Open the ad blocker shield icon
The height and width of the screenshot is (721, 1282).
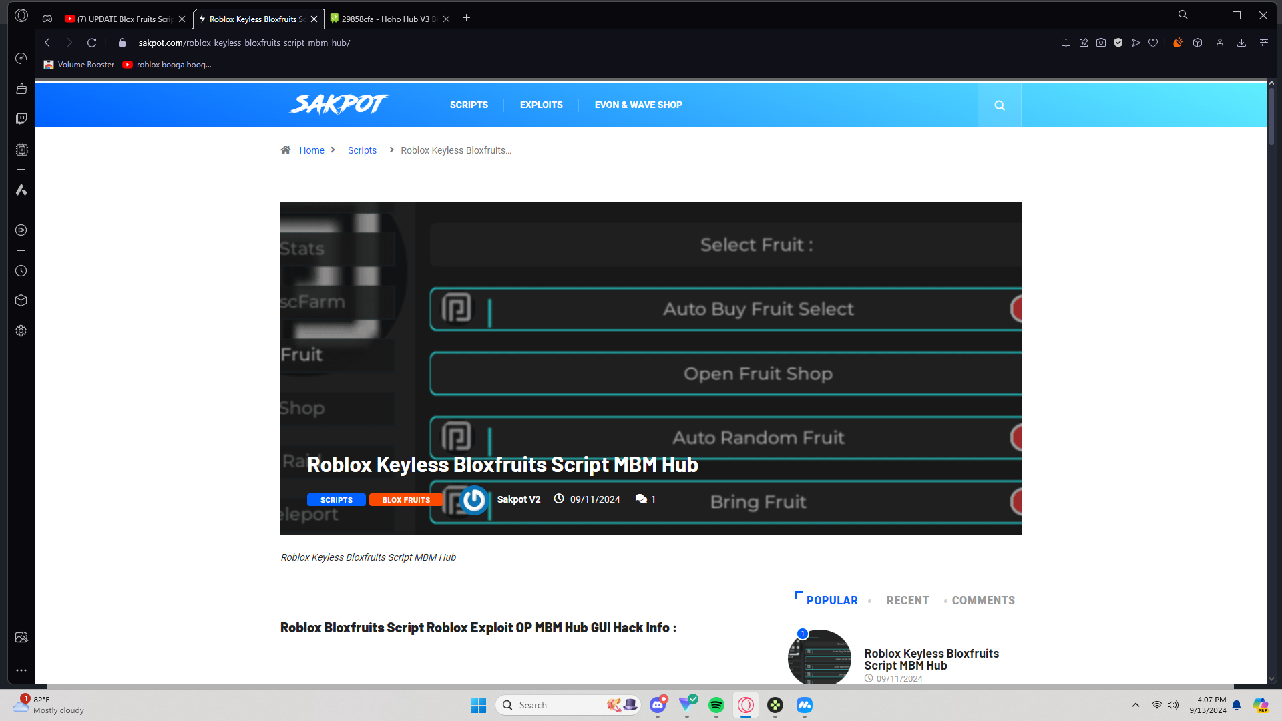click(x=1118, y=43)
